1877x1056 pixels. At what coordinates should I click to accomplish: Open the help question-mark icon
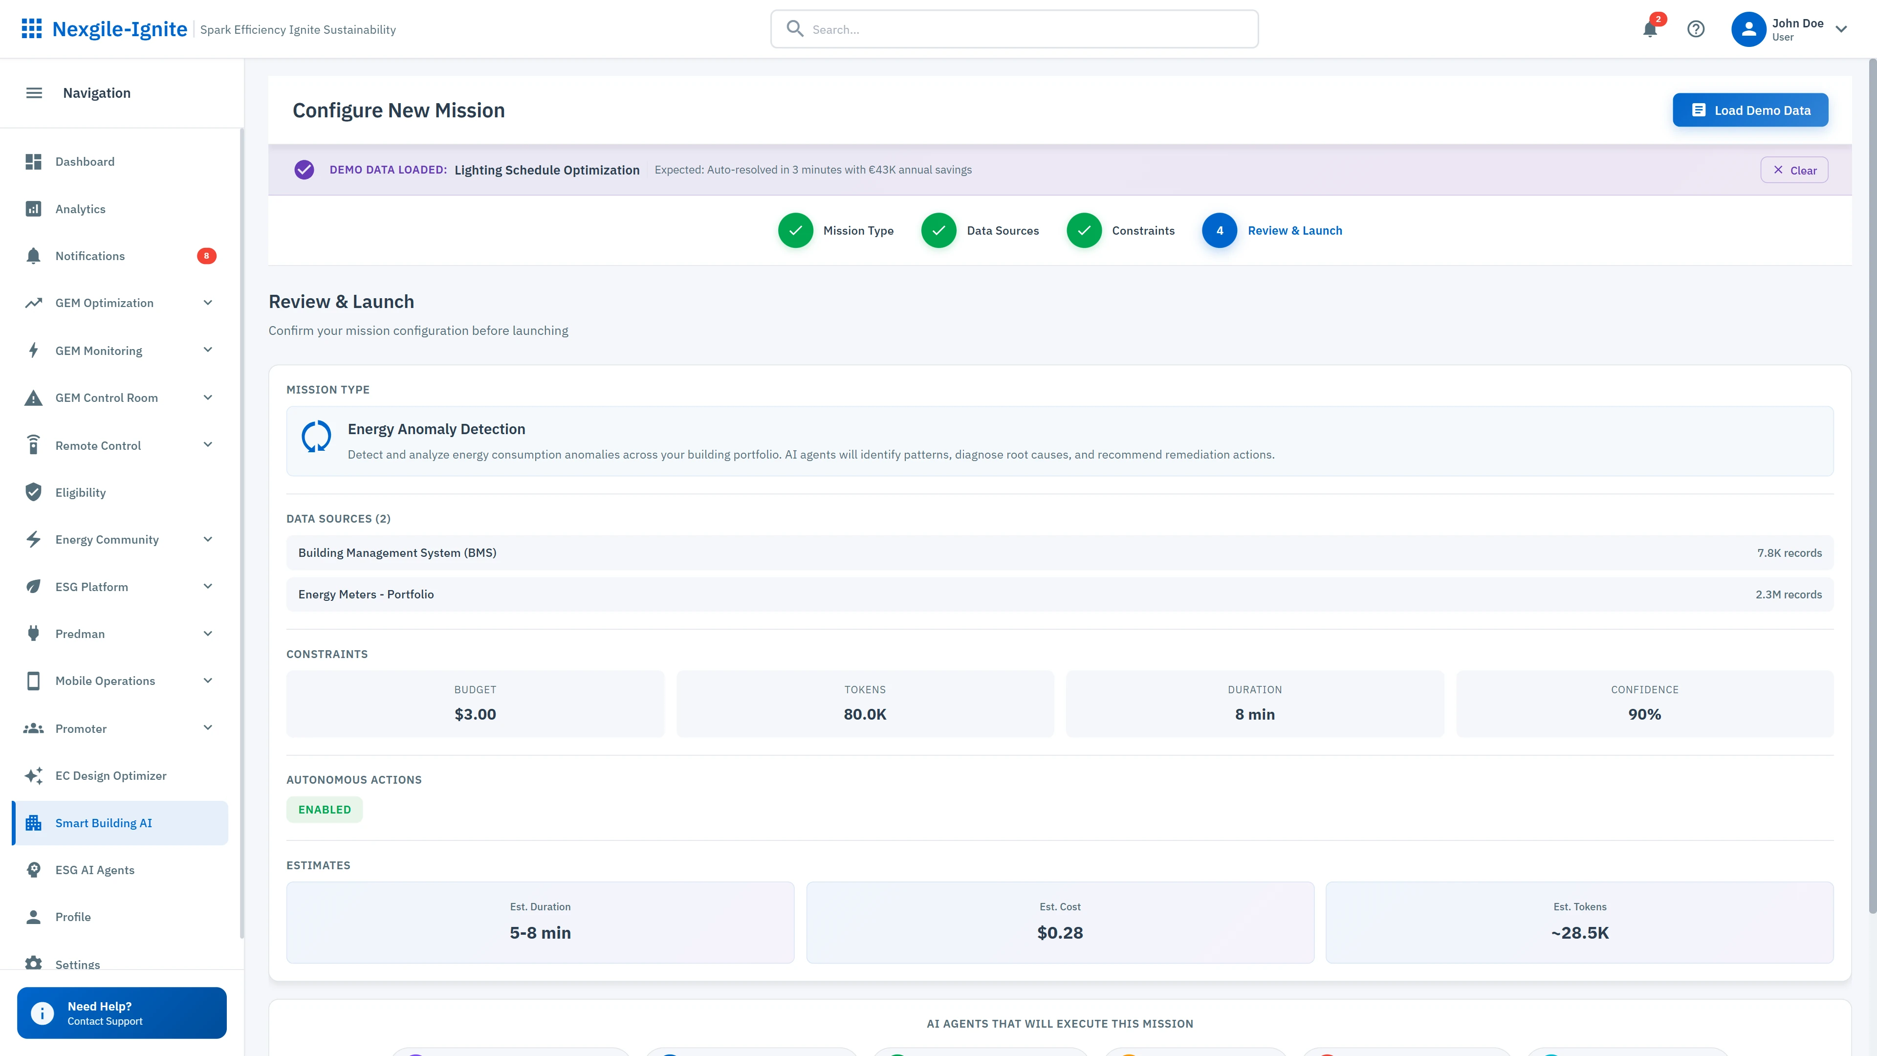(x=1696, y=29)
